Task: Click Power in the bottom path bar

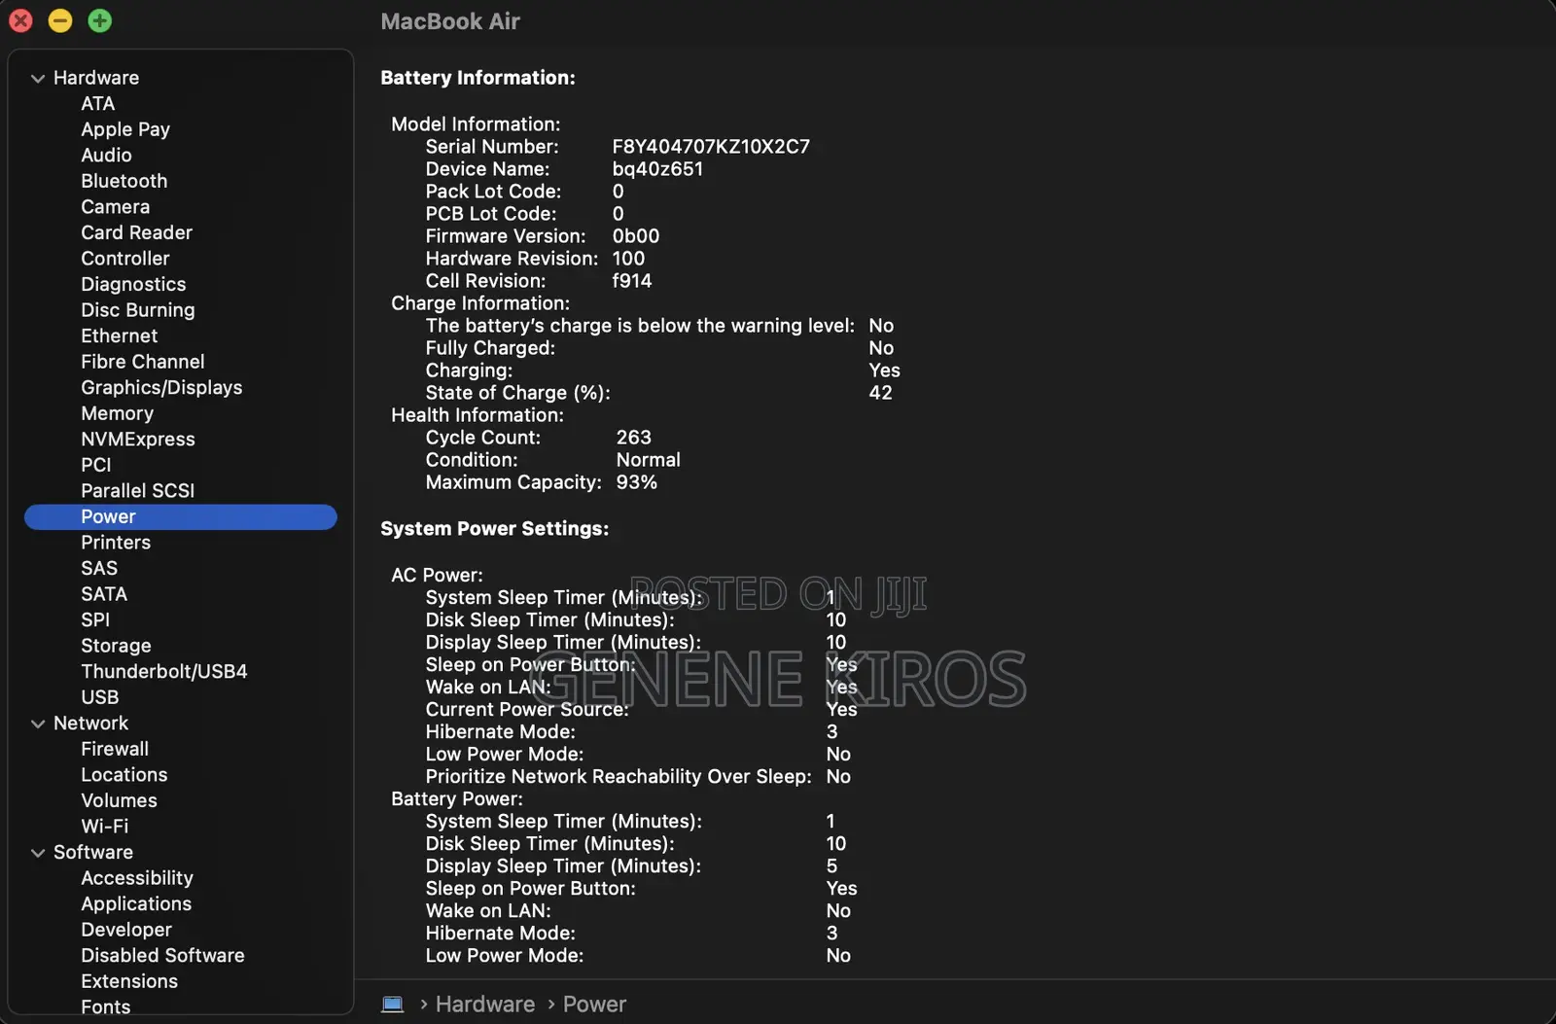Action: coord(594,1005)
